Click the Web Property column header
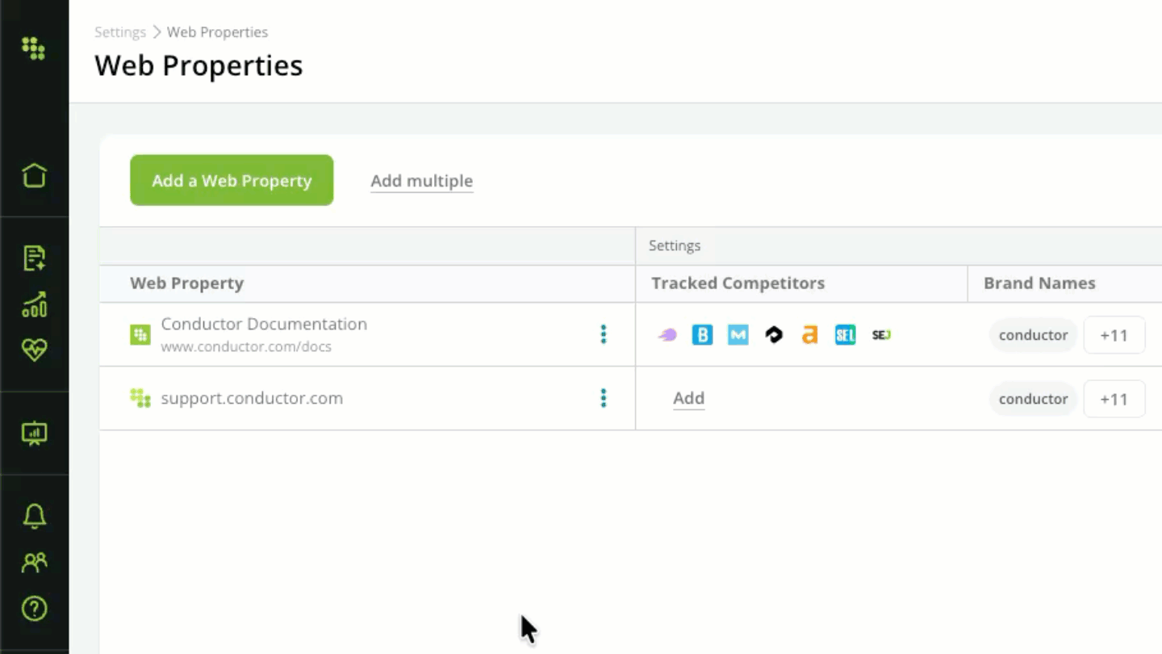Viewport: 1162px width, 654px height. [187, 283]
